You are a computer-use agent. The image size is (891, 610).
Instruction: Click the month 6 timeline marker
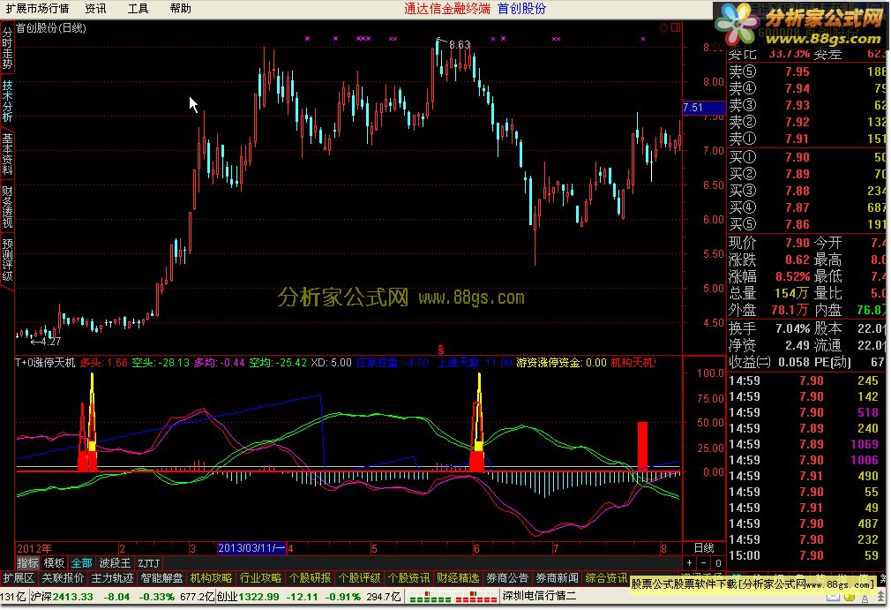(x=476, y=548)
